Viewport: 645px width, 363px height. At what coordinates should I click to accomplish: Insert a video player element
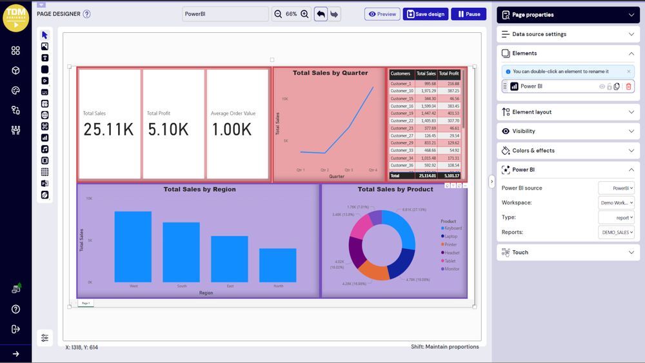(45, 81)
